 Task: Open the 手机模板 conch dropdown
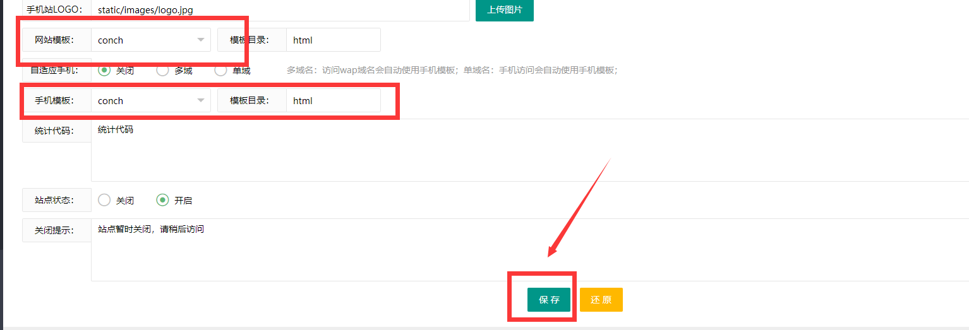(151, 100)
